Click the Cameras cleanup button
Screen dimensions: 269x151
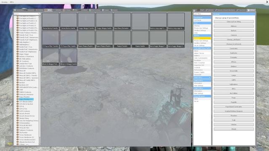pos(234,35)
